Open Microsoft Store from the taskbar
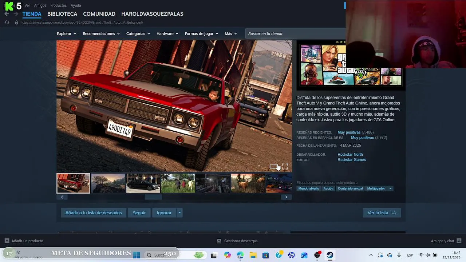Image resolution: width=466 pixels, height=262 pixels. point(266,255)
